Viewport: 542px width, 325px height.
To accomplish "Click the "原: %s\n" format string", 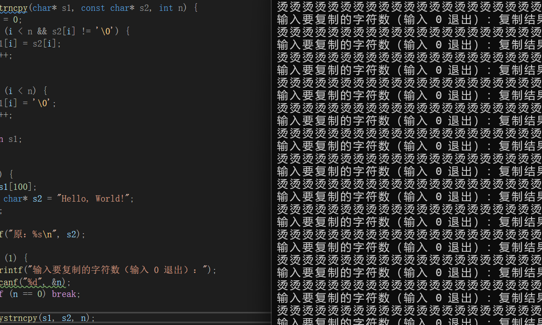I will point(32,234).
